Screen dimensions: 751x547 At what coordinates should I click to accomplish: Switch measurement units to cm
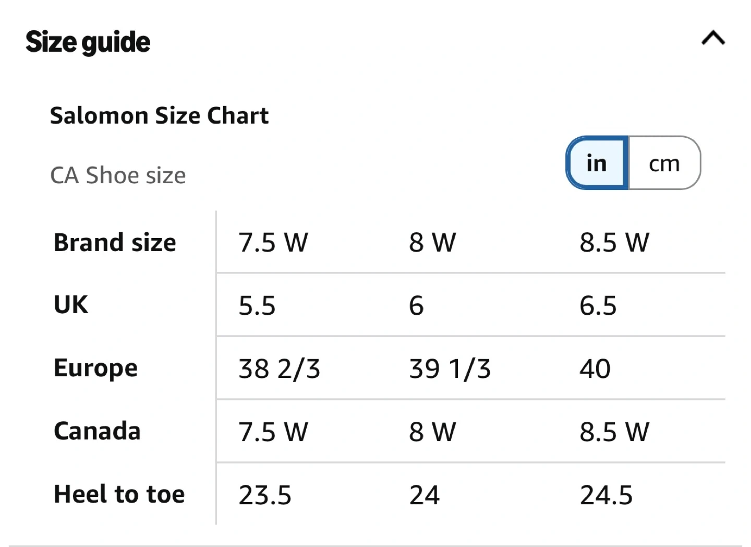pyautogui.click(x=664, y=163)
